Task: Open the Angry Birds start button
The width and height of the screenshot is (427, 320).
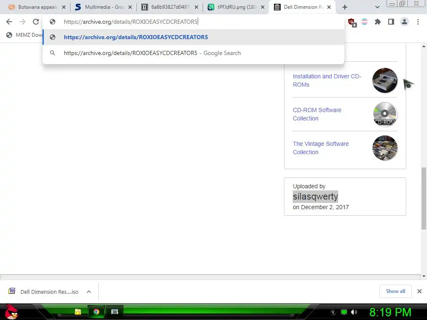Action: click(11, 312)
